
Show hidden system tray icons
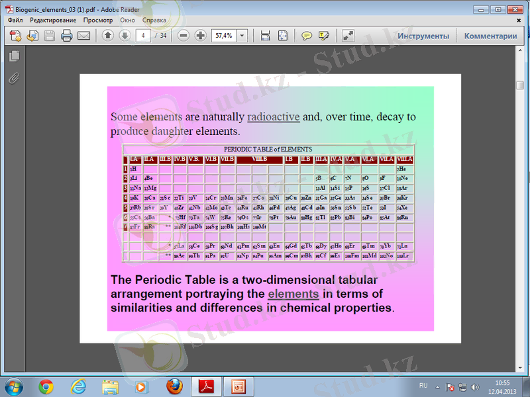[437, 386]
